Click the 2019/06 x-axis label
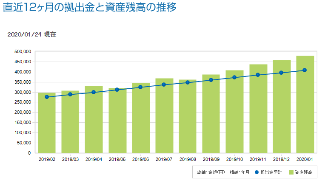The image size is (325, 186). click(140, 159)
